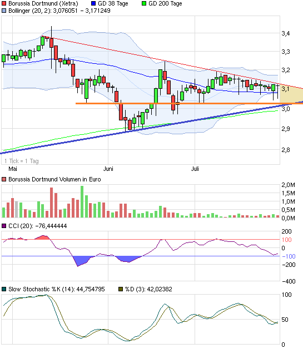This screenshot has height=349, width=303.
Task: Click the 3,4 price axis label
Action: coord(286,34)
